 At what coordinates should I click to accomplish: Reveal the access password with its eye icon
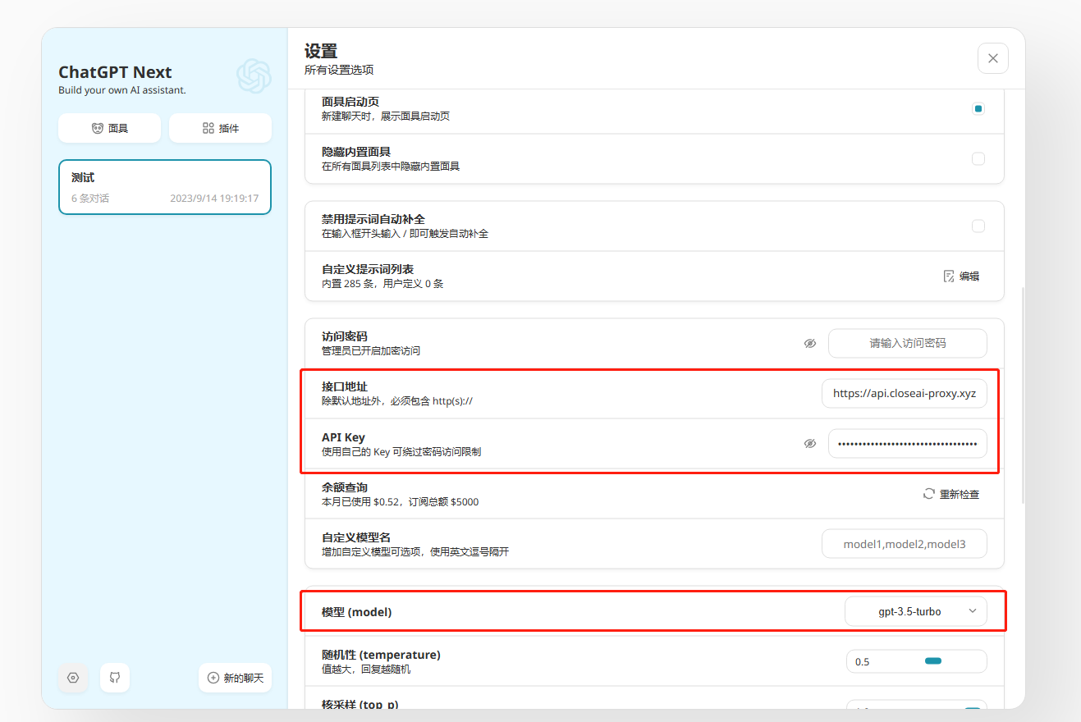click(x=810, y=343)
